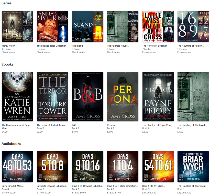Click the Series section heading
The image size is (210, 195).
point(7,3)
